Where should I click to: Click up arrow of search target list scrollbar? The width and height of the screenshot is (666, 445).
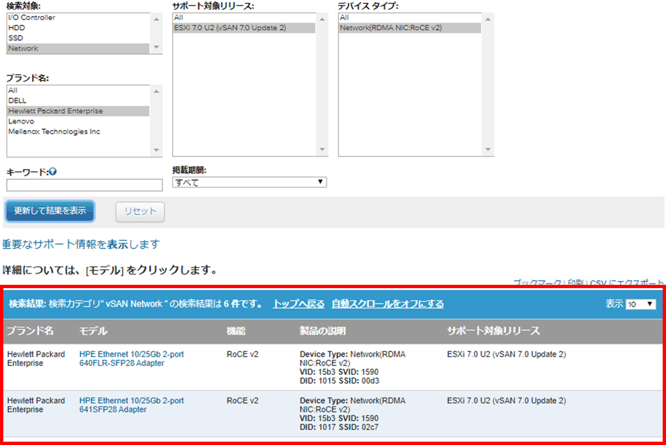156,19
